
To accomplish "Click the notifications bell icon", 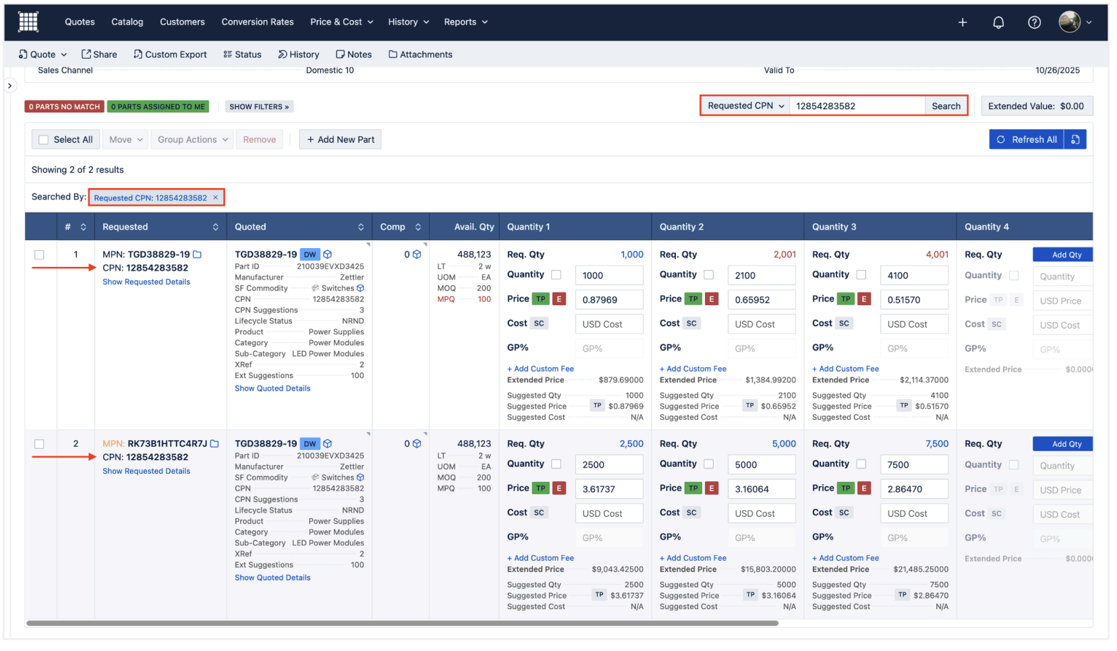I will pyautogui.click(x=998, y=22).
